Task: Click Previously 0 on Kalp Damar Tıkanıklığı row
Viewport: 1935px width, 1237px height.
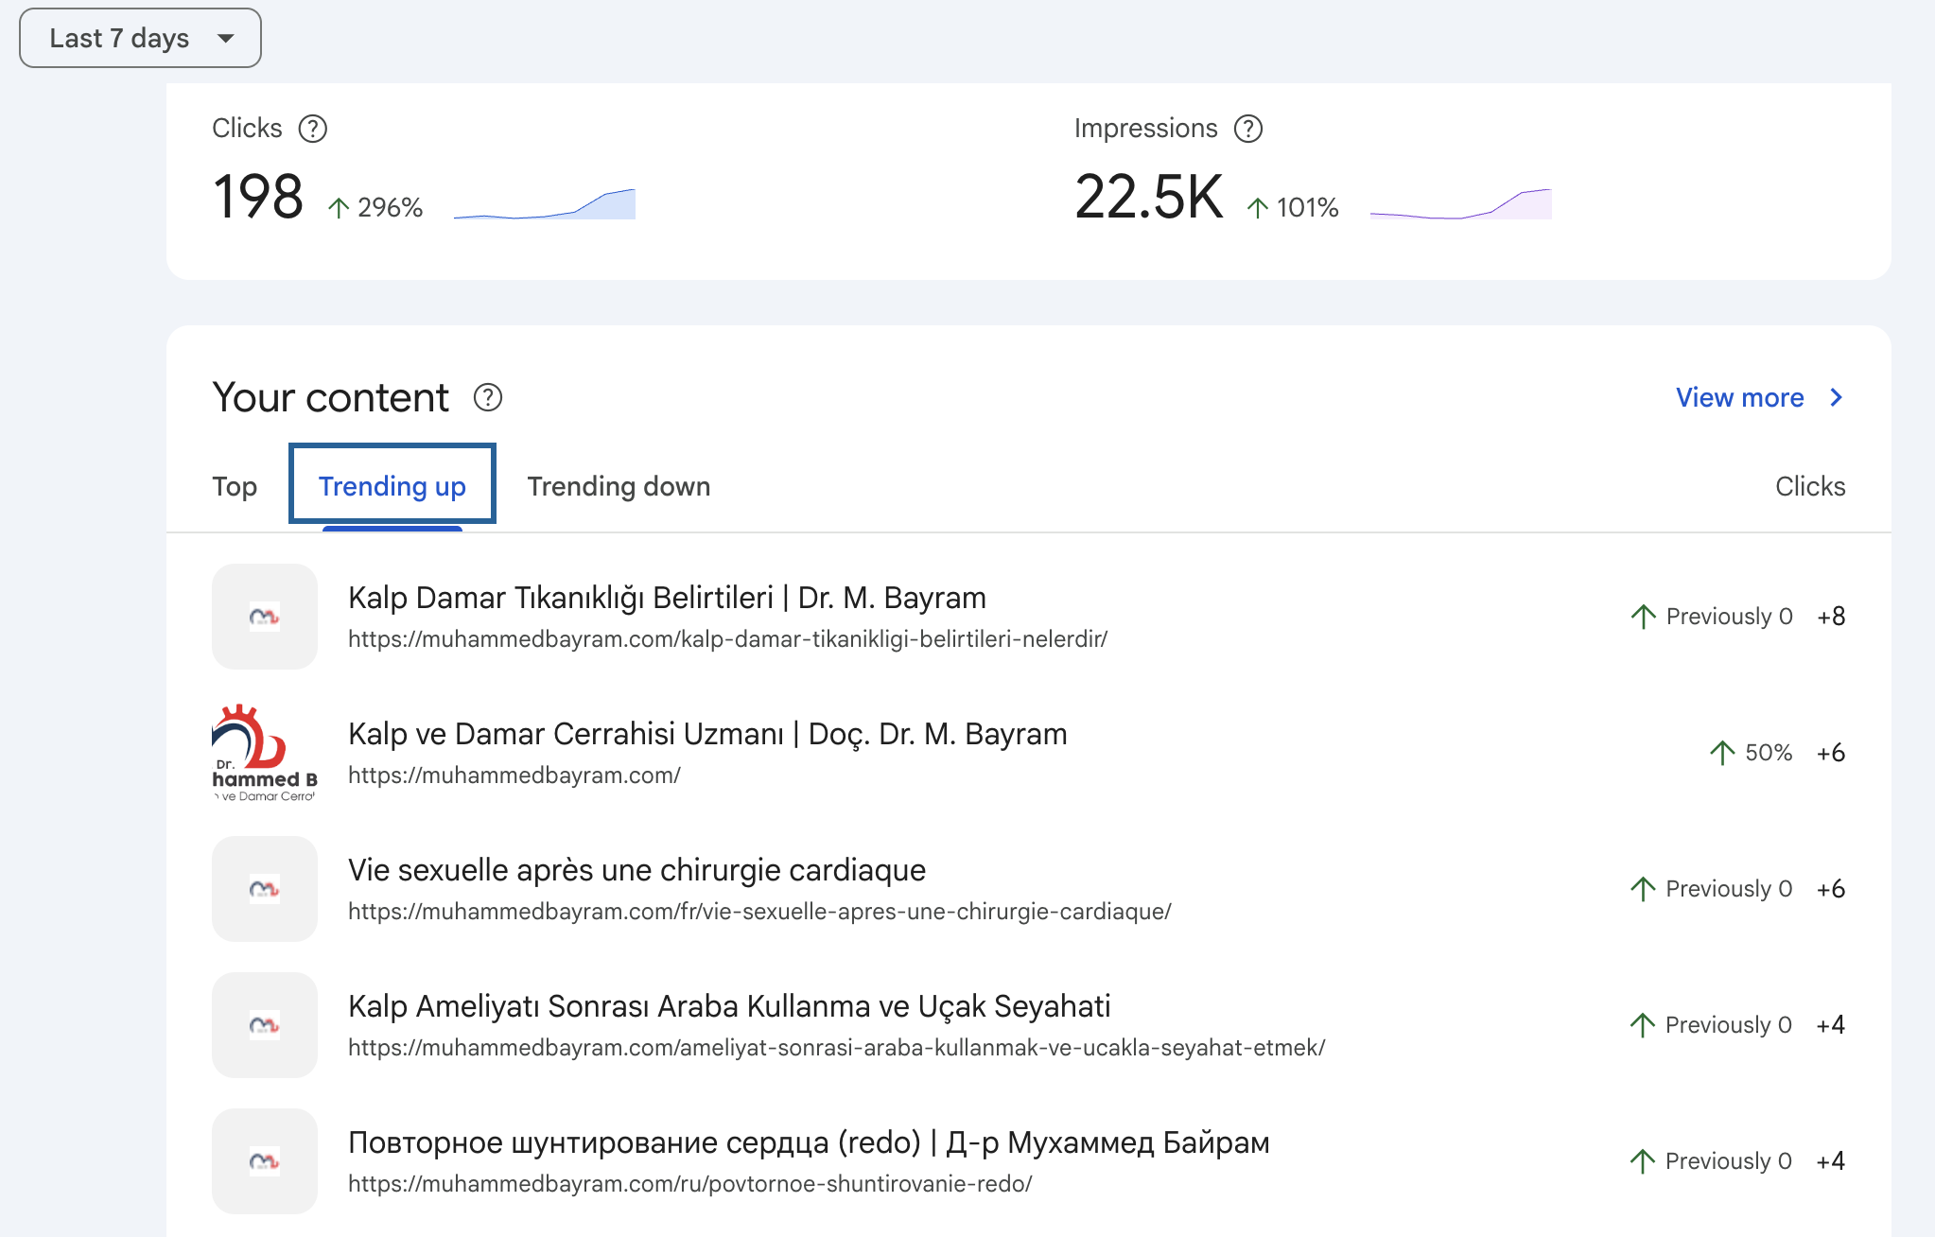Action: tap(1729, 617)
